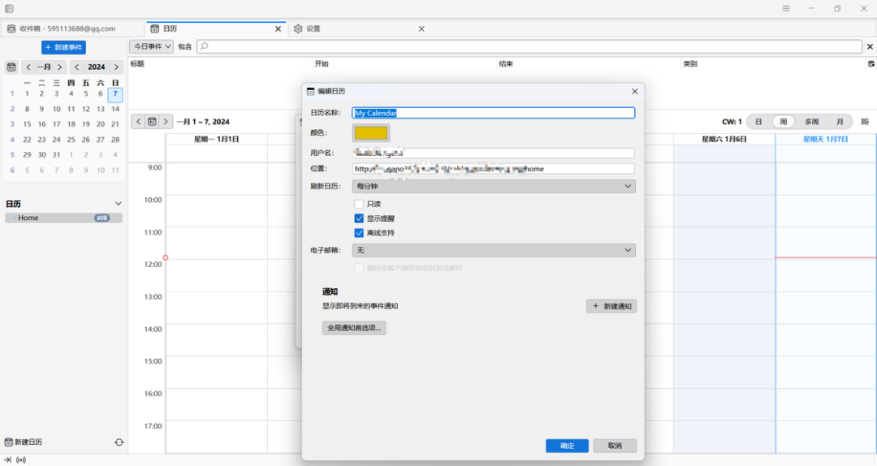Select the 多周 multiweek view
The width and height of the screenshot is (877, 466).
[x=811, y=122]
